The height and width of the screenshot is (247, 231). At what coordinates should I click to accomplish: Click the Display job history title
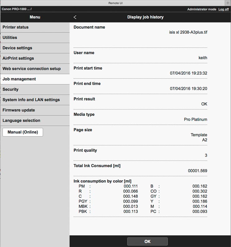point(145,17)
